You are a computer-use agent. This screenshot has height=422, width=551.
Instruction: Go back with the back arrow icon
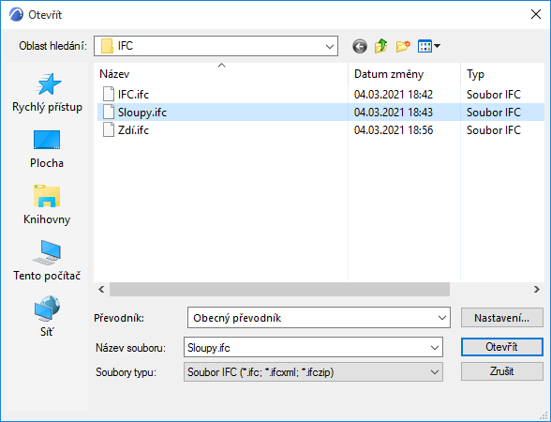coord(360,46)
